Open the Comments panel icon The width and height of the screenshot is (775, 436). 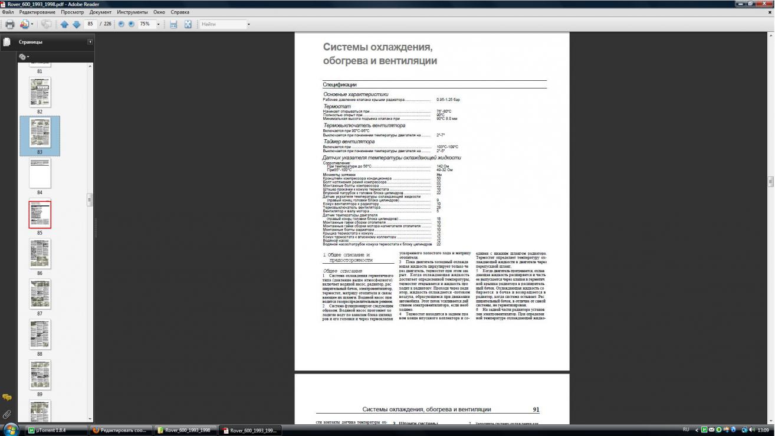pos(7,397)
